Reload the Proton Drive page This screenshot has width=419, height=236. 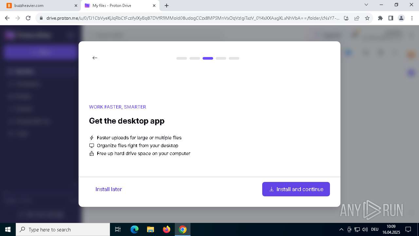pyautogui.click(x=28, y=18)
